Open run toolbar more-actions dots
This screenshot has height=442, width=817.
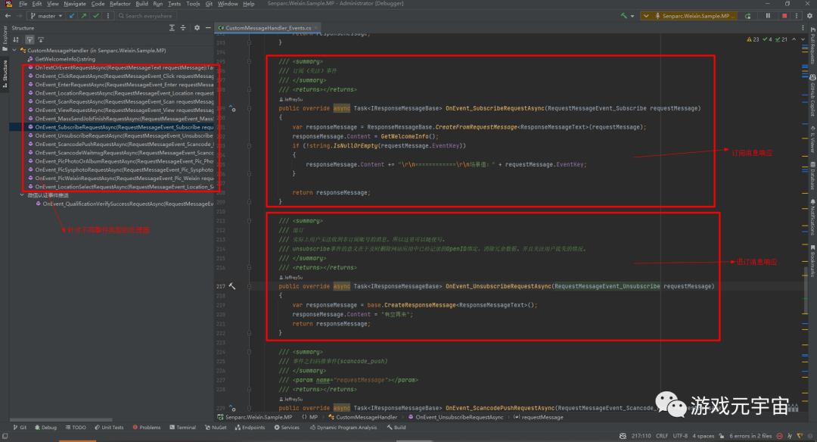(797, 16)
